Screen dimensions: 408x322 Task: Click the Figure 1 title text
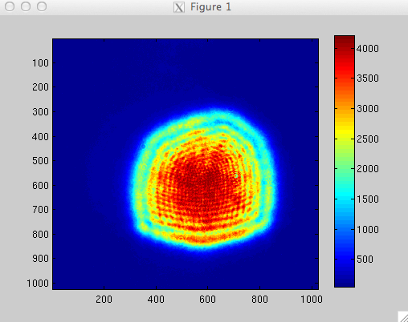[x=210, y=7]
